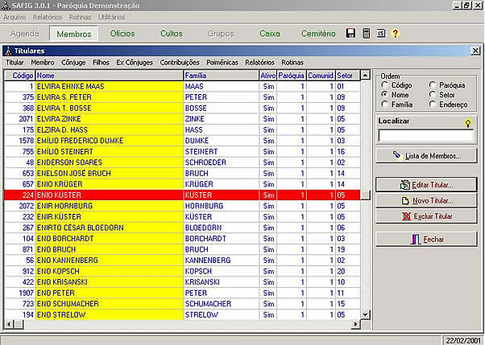
Task: Click the Fechar button
Action: [426, 239]
